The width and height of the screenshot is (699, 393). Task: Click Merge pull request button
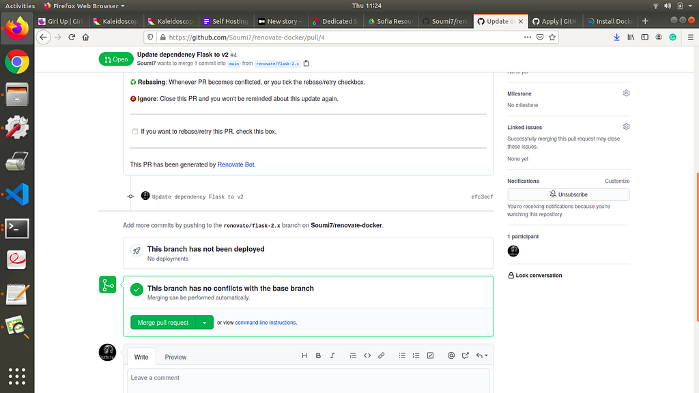pyautogui.click(x=162, y=323)
